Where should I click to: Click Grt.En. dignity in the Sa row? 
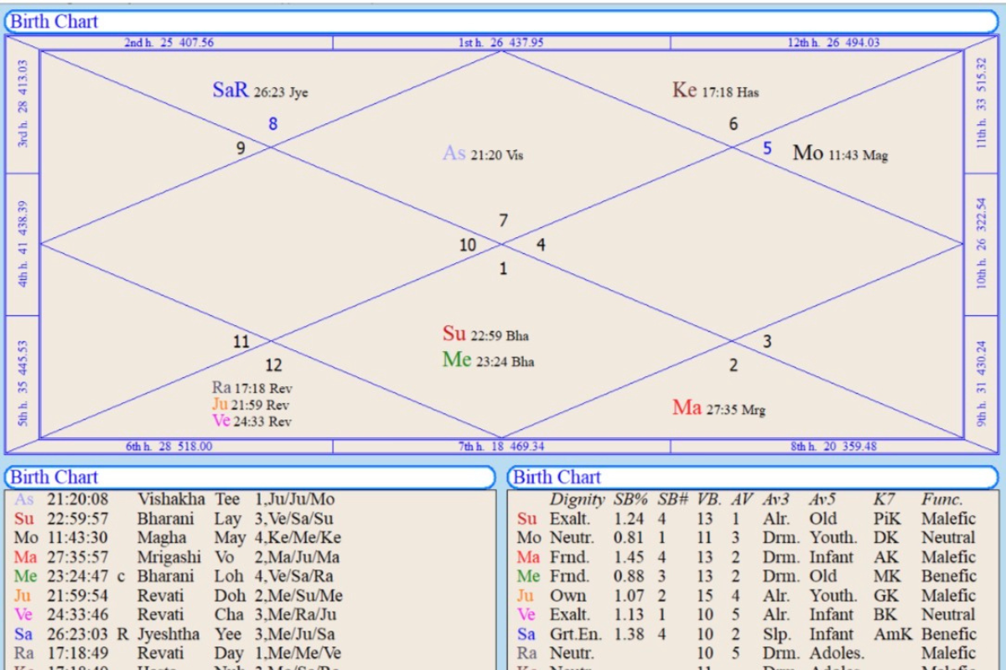pyautogui.click(x=577, y=635)
